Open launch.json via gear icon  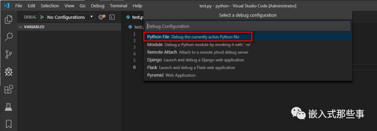(x=102, y=17)
